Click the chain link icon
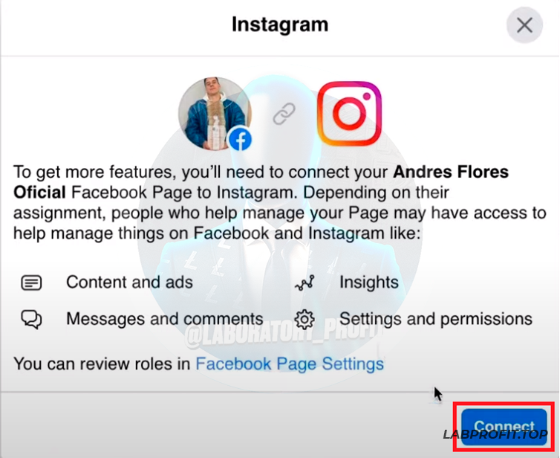This screenshot has height=458, width=560. [x=284, y=114]
